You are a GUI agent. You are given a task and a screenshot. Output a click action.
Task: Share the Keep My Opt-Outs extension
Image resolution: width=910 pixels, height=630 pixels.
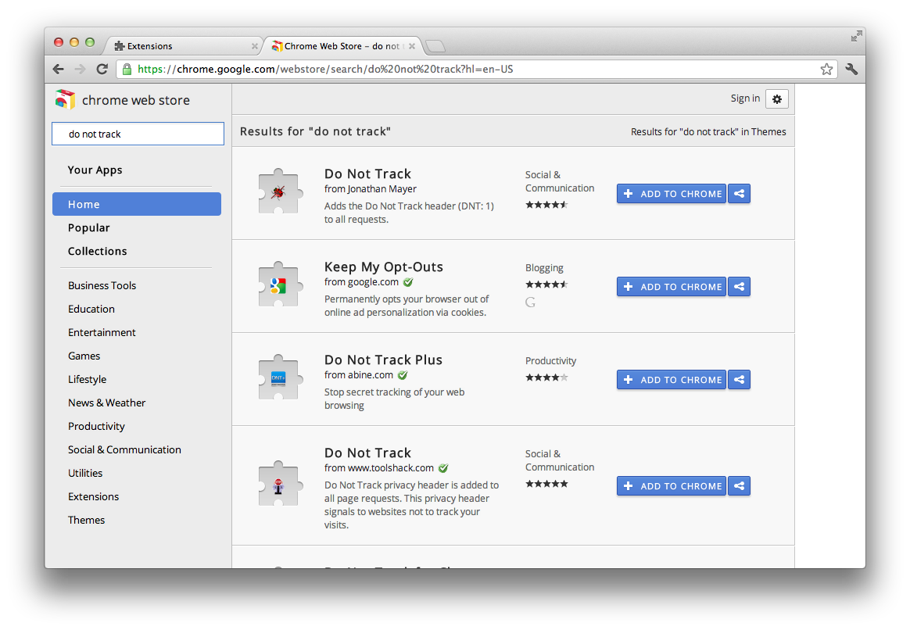click(739, 287)
